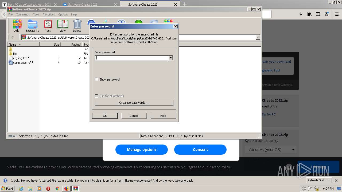Click the Windows Start button
Viewport: 342px width, 192px height.
[x=7, y=188]
